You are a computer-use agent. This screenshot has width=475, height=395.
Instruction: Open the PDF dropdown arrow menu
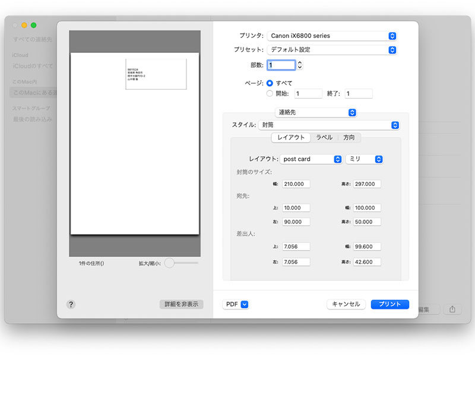coord(245,304)
